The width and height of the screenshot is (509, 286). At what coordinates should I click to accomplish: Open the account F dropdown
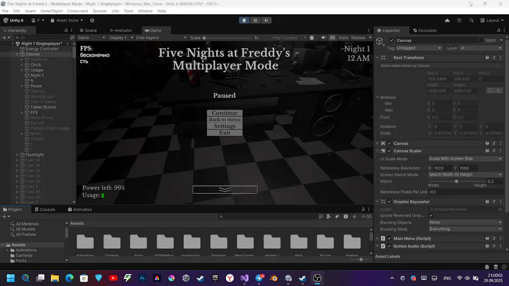click(38, 20)
